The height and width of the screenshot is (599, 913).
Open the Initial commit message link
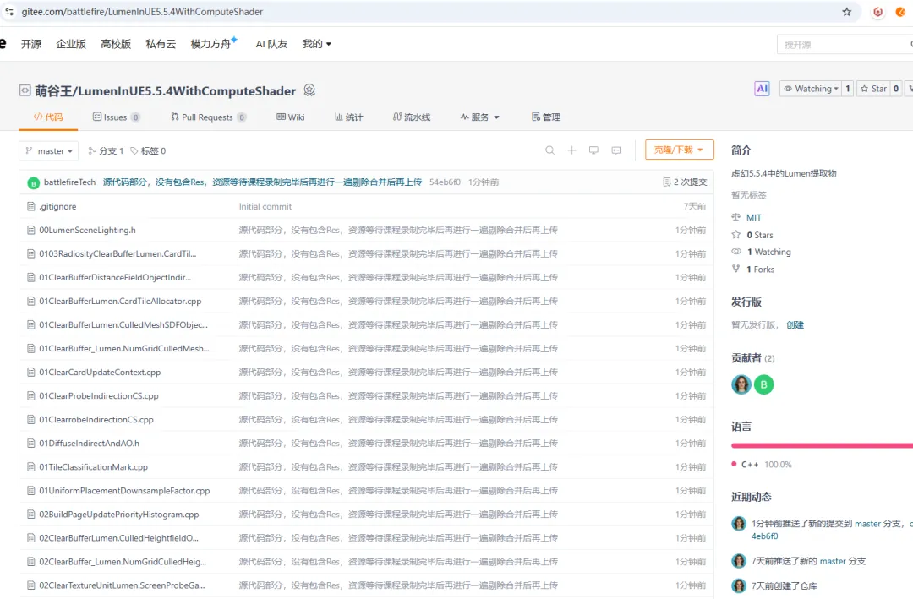pos(265,206)
